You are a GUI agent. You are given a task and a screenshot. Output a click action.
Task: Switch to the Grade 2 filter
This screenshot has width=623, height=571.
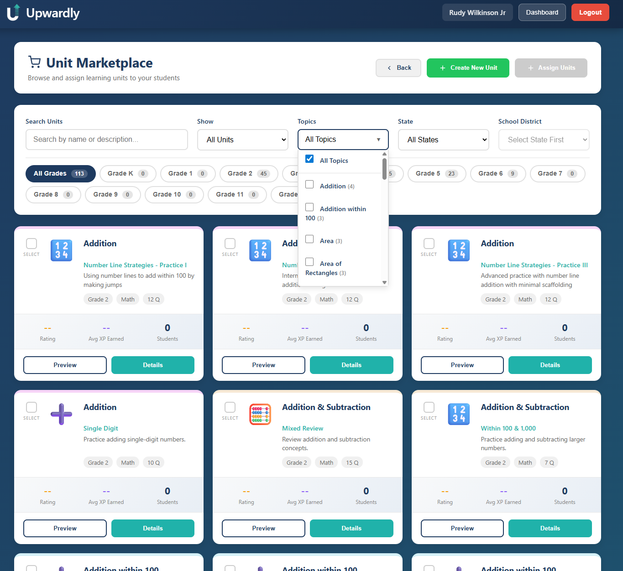click(x=248, y=174)
